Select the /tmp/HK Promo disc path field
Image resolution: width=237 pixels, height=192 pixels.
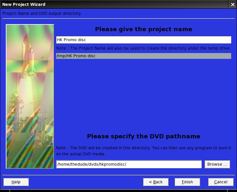(x=143, y=56)
